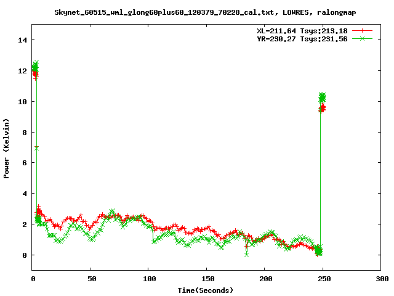
Task: Click the x-axis tick label 200
Action: pos(266,279)
